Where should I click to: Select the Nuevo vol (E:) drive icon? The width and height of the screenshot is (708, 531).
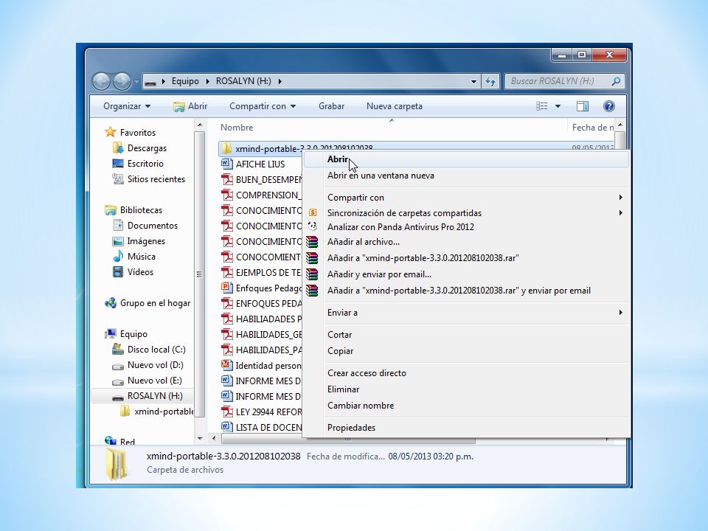(x=118, y=381)
